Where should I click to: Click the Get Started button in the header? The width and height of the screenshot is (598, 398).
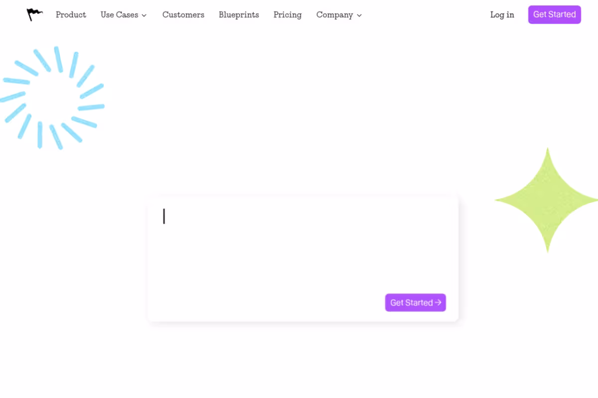[x=555, y=14]
